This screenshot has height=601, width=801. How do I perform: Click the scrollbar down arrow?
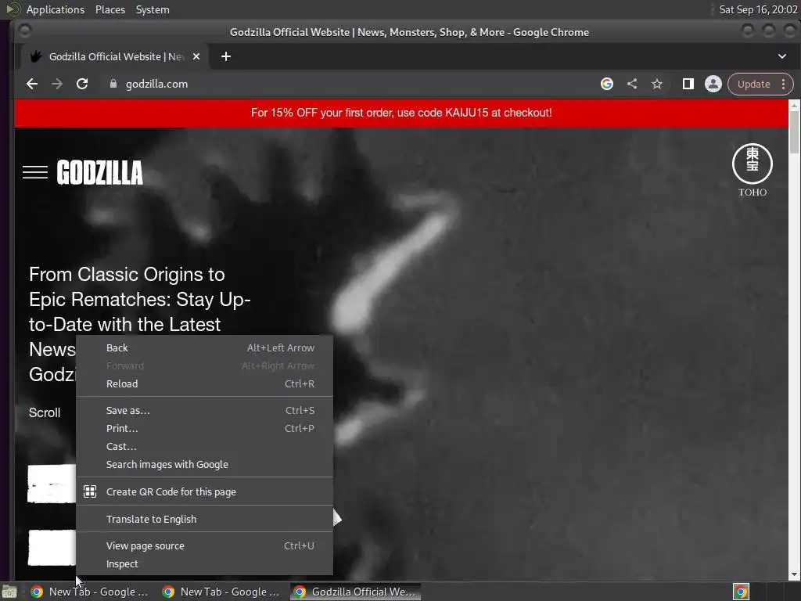(x=795, y=575)
